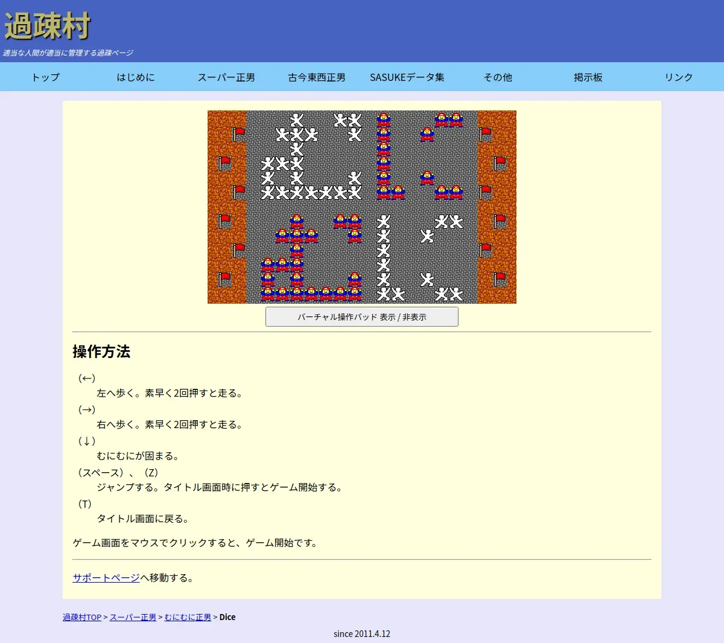Click the (T) key label
Viewport: 724px width, 643px height.
tap(84, 504)
